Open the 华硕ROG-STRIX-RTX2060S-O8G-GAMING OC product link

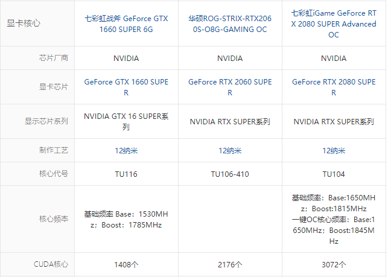coord(230,24)
